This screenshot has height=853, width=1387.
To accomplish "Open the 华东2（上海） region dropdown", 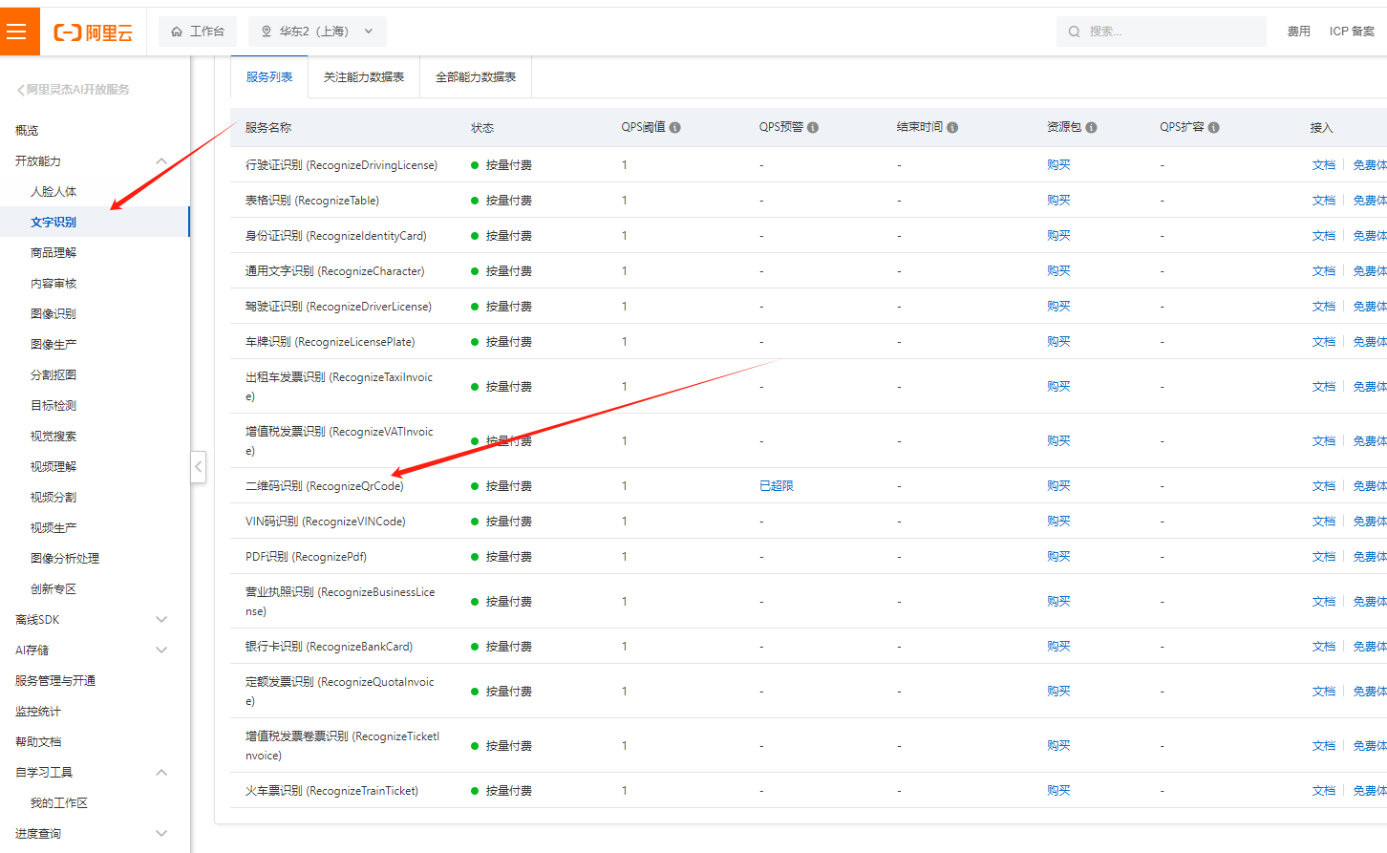I will (317, 32).
